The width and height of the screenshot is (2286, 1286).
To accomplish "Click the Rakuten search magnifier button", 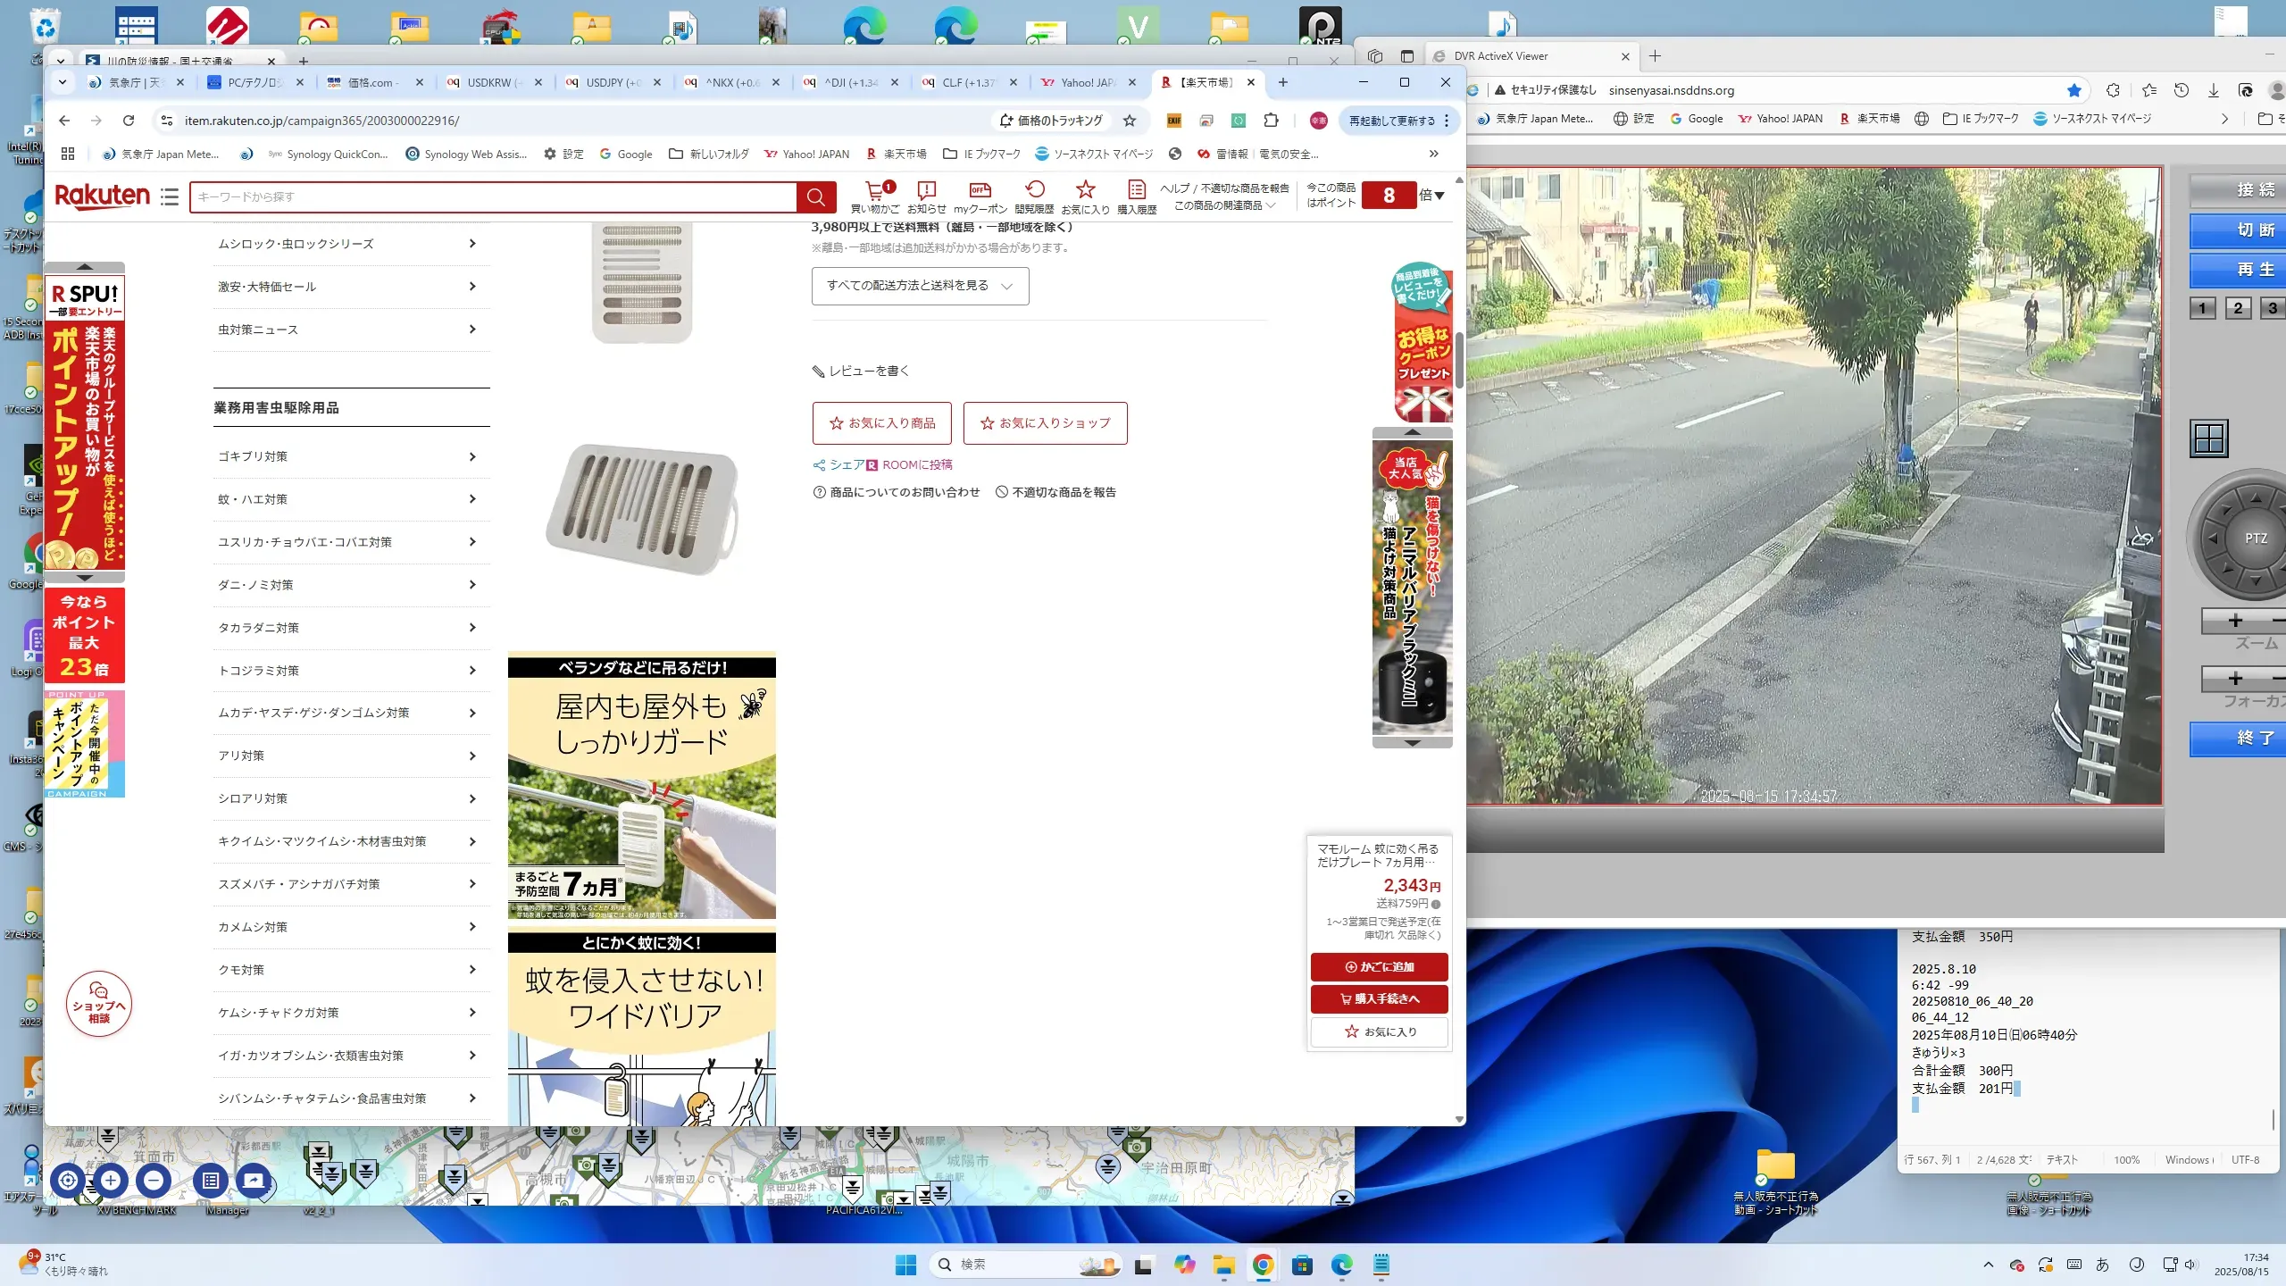I will click(815, 196).
